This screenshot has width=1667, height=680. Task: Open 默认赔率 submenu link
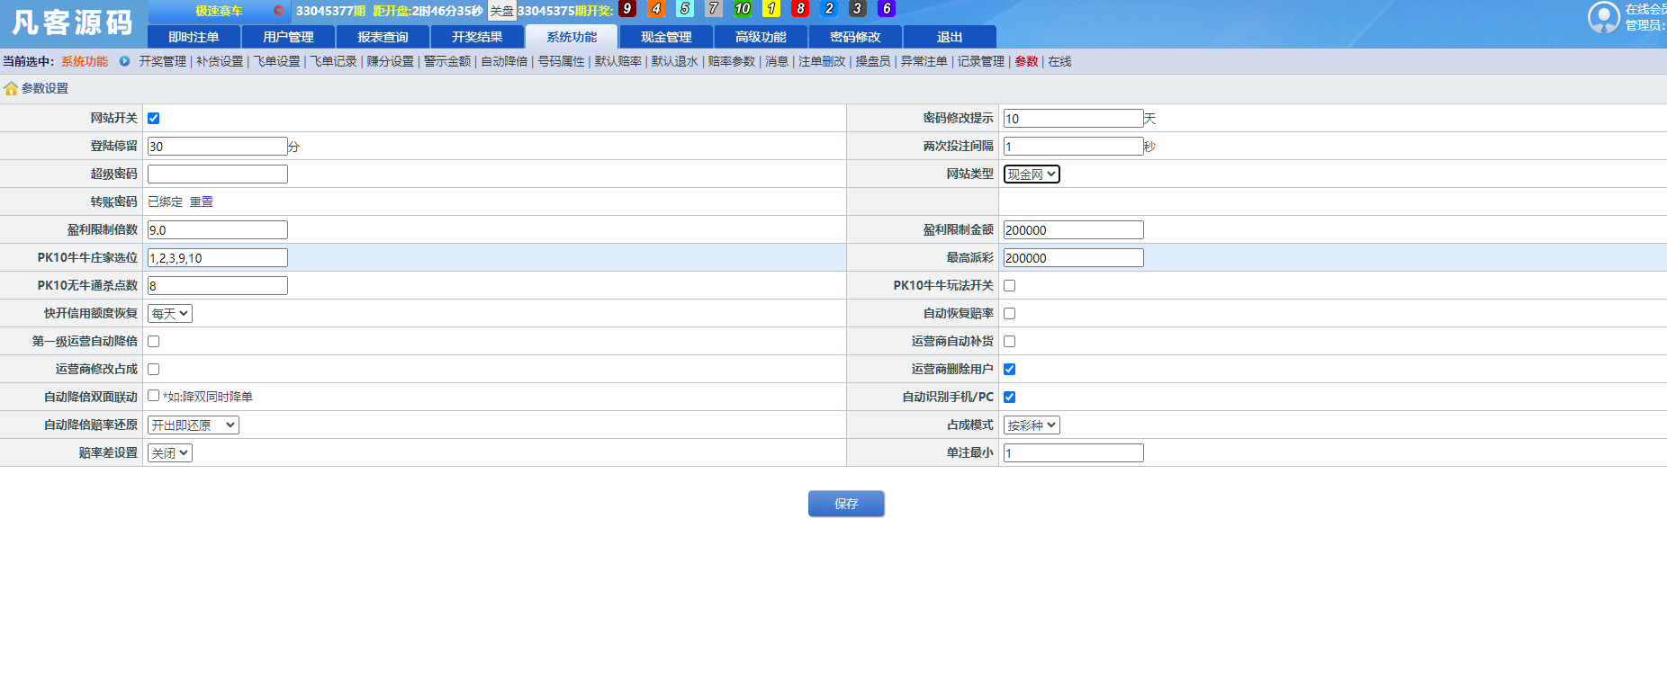tap(617, 61)
